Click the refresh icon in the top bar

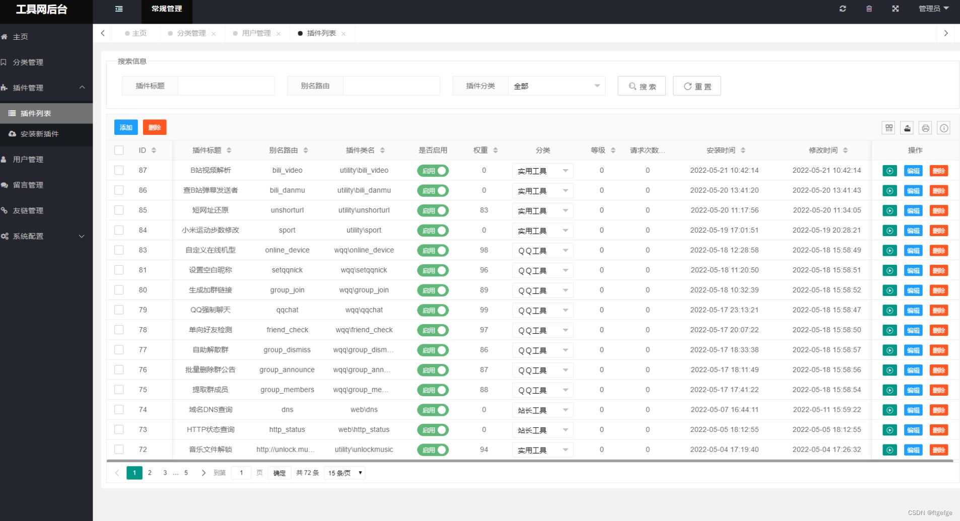(x=842, y=9)
